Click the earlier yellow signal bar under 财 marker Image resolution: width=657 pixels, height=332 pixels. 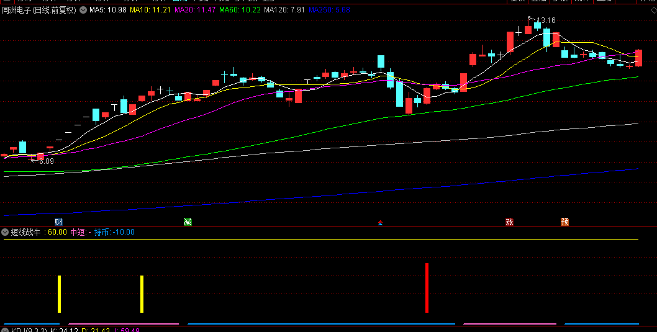(x=60, y=294)
